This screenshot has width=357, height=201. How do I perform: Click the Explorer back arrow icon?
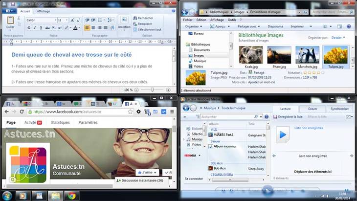[185, 12]
